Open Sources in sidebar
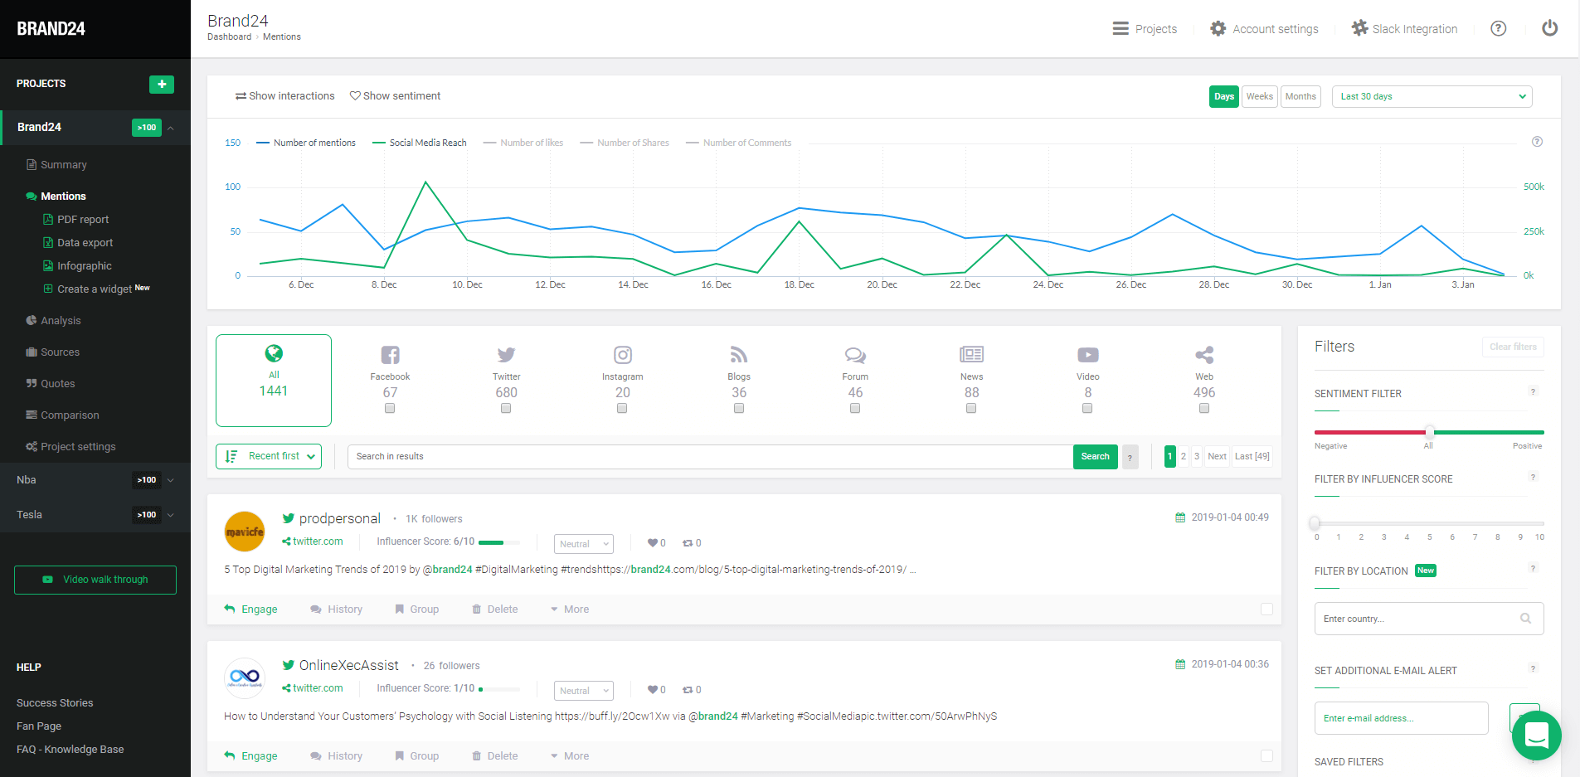Screen dimensions: 1580x777 point(52,352)
